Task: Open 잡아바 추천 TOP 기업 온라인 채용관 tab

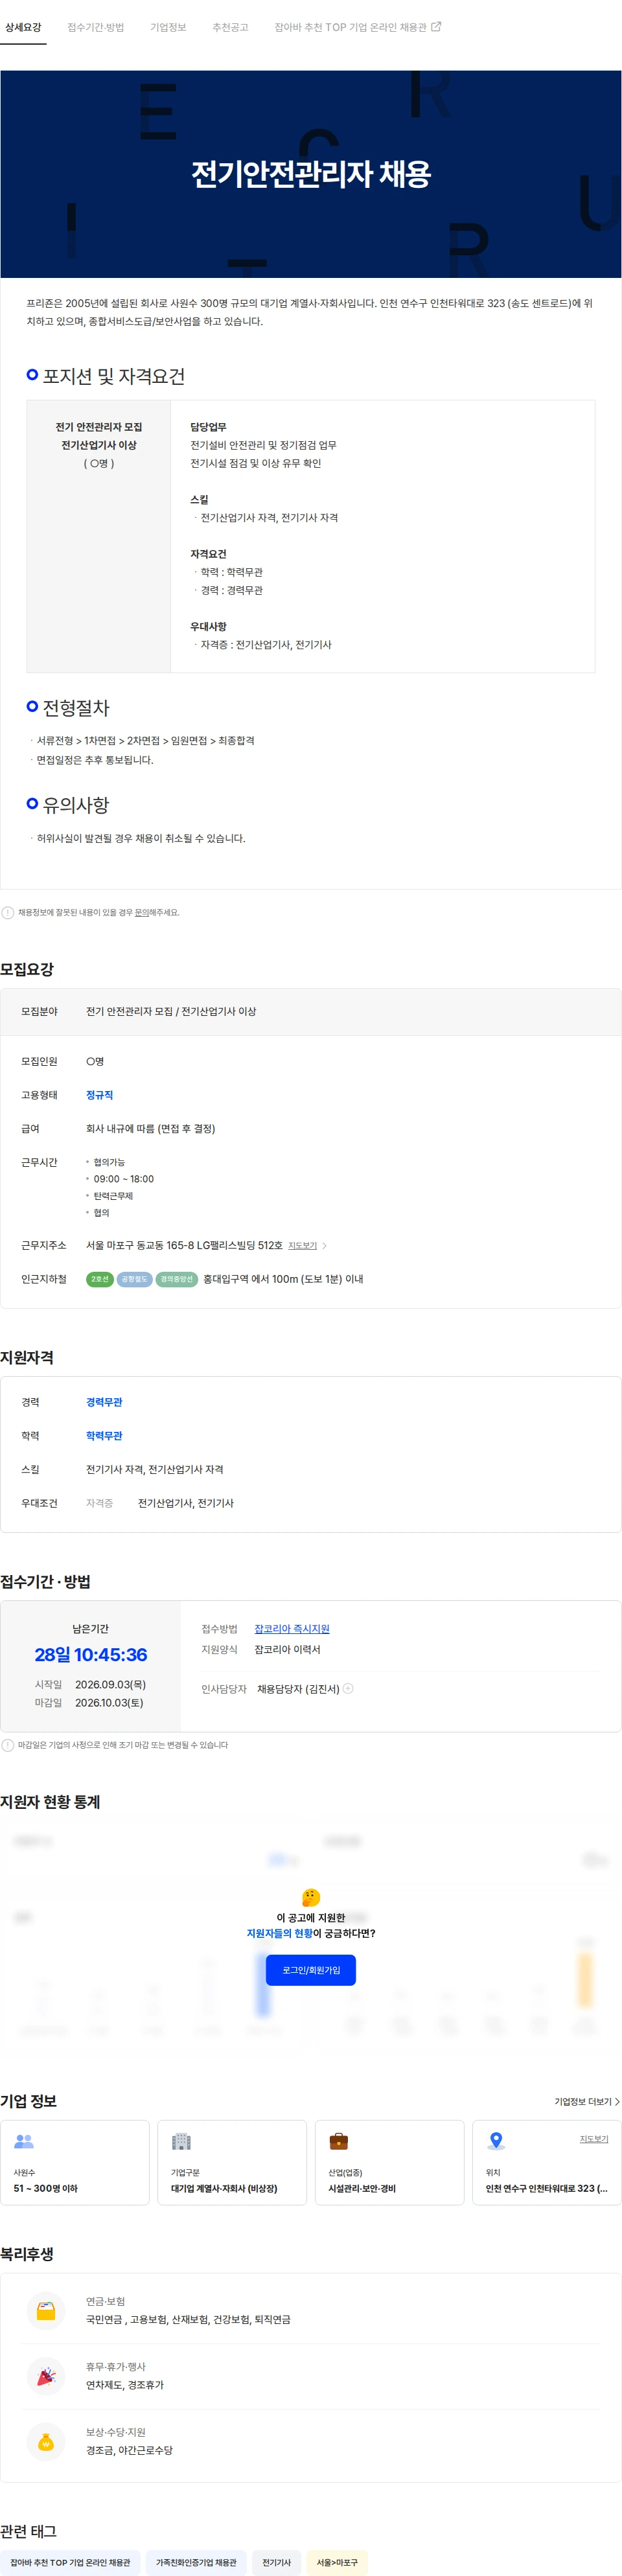Action: 358,27
